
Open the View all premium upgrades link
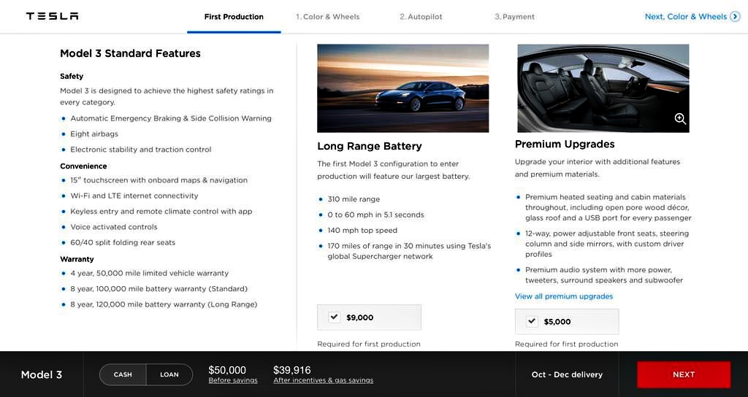[564, 296]
